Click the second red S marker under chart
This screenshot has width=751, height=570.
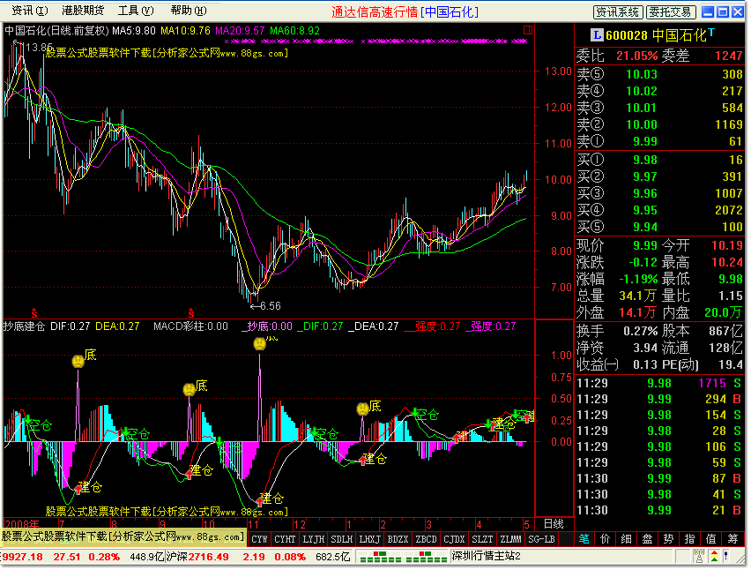coord(191,313)
